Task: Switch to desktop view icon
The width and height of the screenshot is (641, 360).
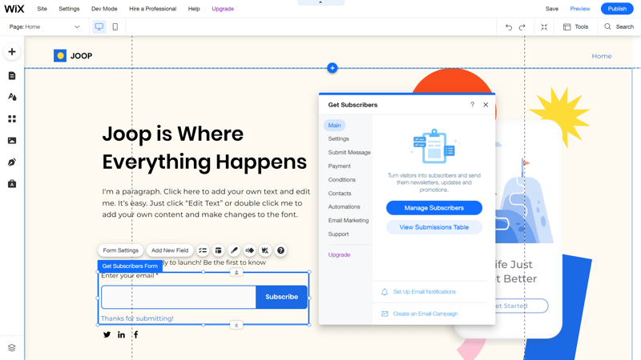Action: point(99,27)
